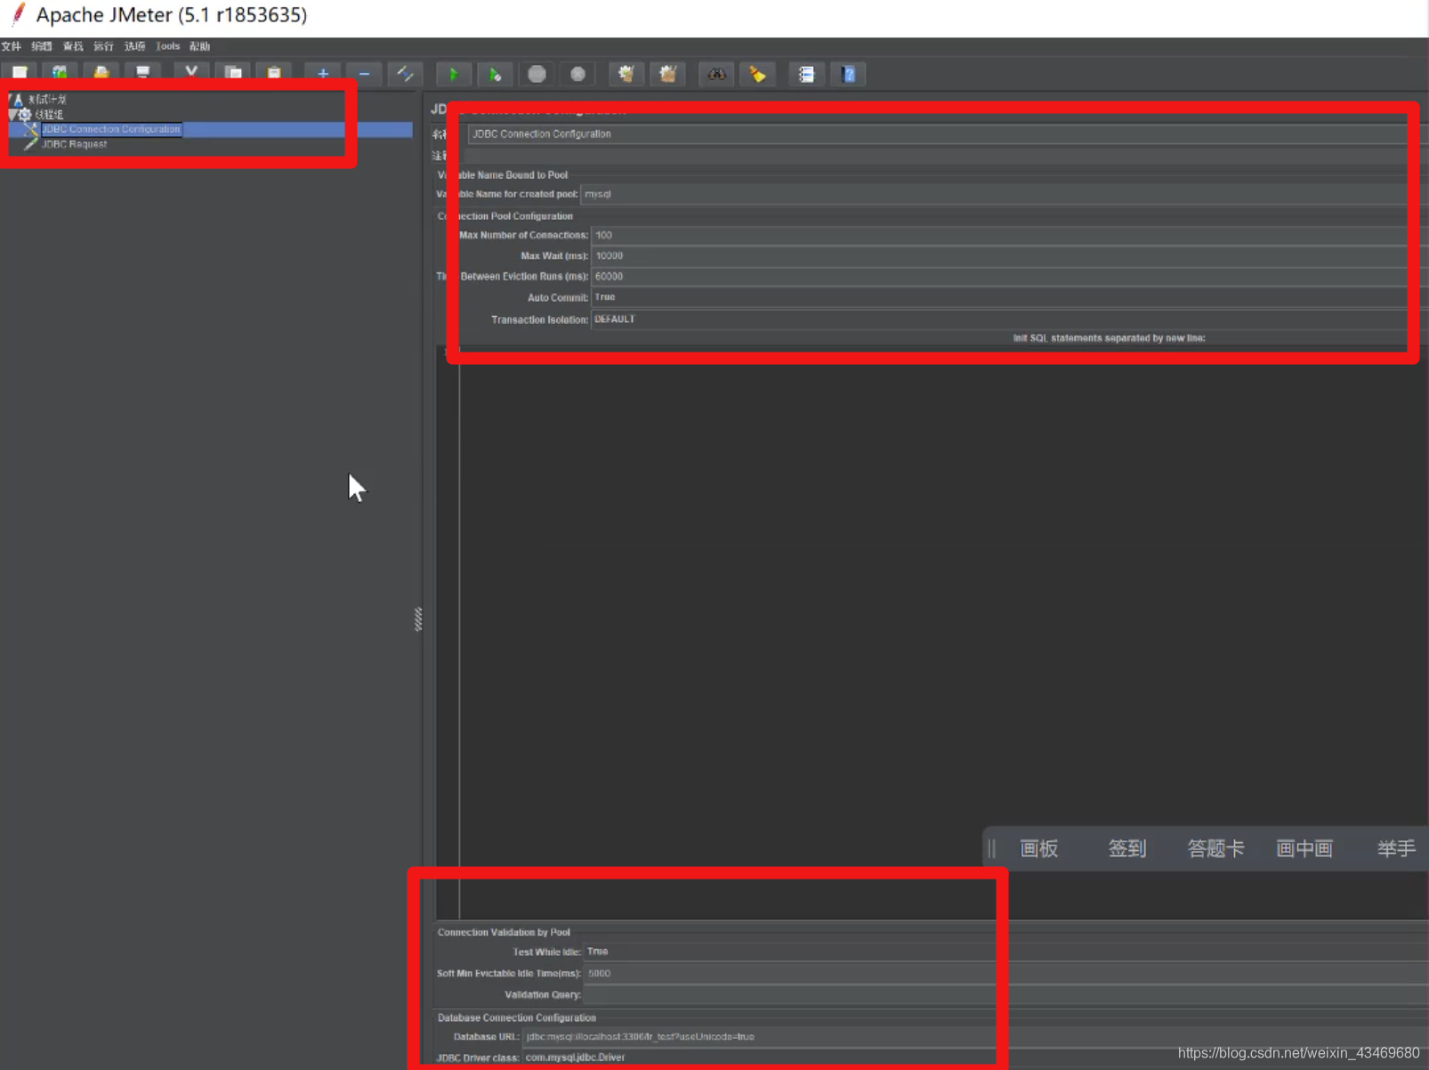This screenshot has height=1070, width=1429.
Task: Select the JDBC Request tree item
Action: 75,144
